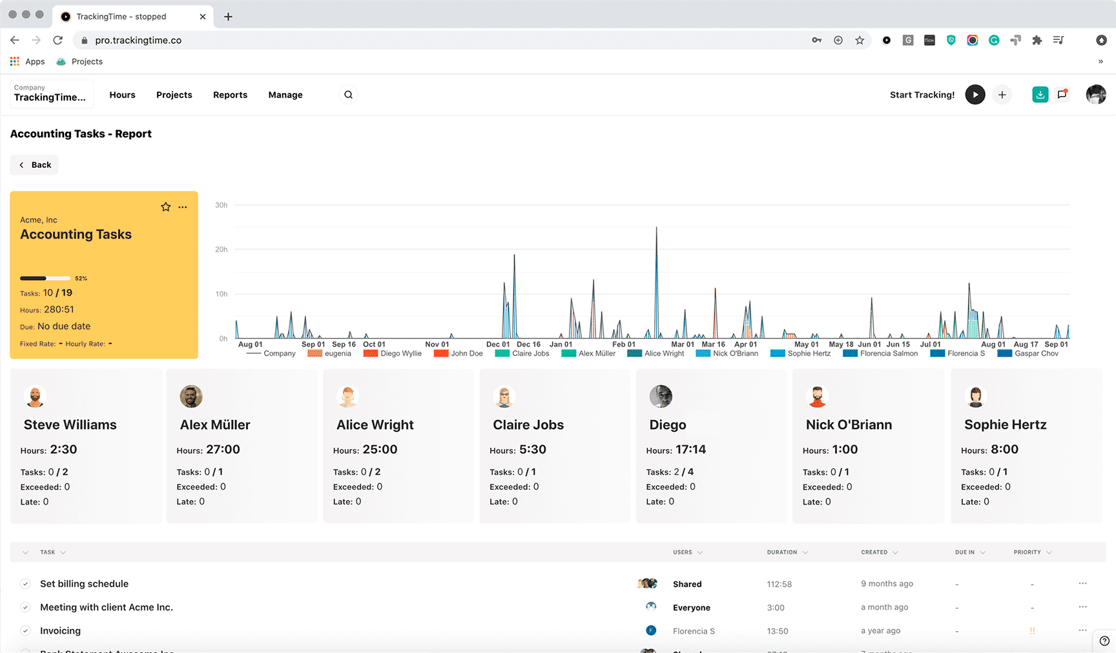Open the Projects bookmark
The image size is (1116, 653).
(x=79, y=61)
